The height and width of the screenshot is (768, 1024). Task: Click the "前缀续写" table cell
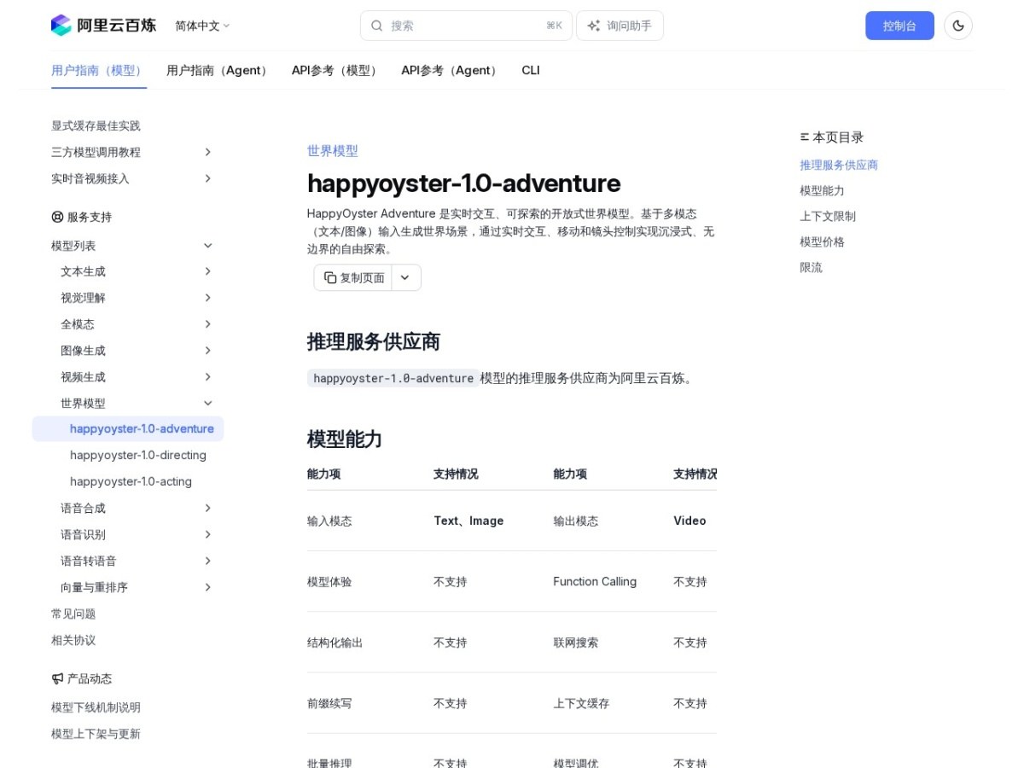click(329, 703)
